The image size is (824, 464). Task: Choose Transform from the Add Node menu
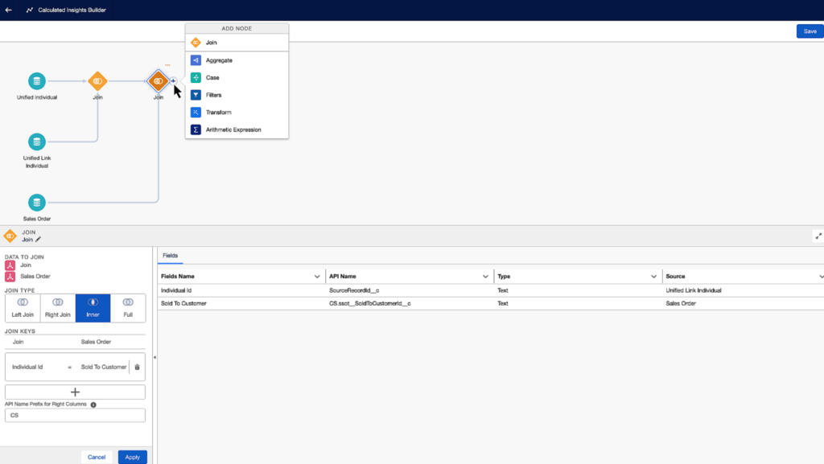coord(237,113)
